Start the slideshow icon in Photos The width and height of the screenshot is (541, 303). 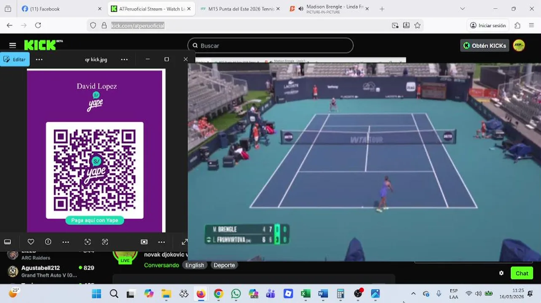point(144,242)
